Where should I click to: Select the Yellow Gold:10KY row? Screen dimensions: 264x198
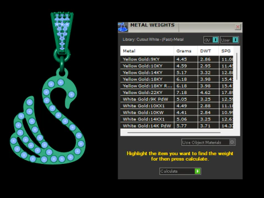click(x=177, y=66)
